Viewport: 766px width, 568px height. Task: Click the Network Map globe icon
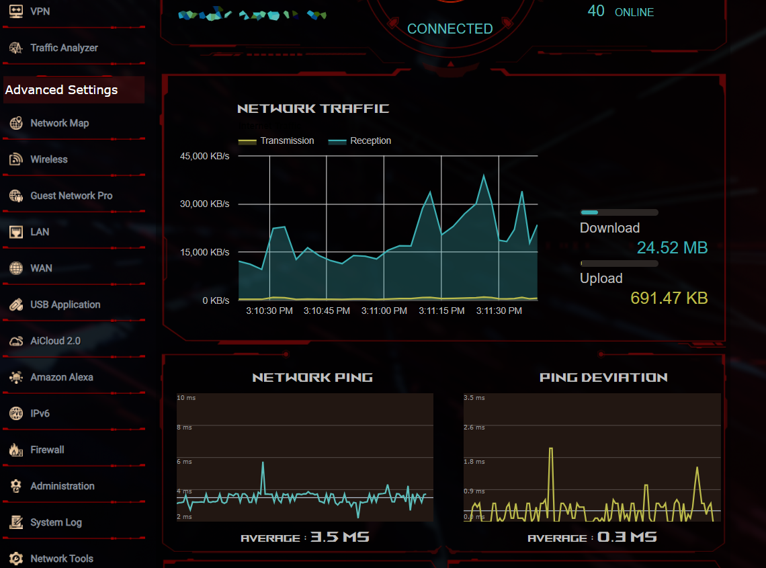pos(16,123)
